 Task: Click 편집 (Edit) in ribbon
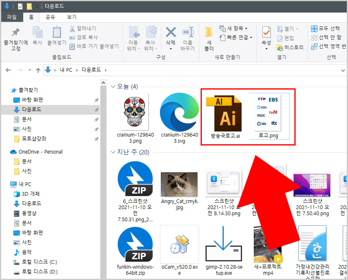click(x=285, y=38)
